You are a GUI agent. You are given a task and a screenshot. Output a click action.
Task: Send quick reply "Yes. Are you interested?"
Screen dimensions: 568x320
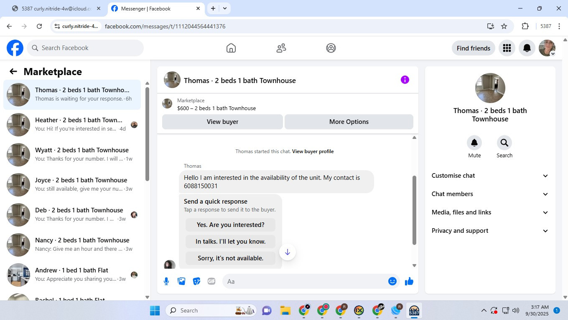231,225
